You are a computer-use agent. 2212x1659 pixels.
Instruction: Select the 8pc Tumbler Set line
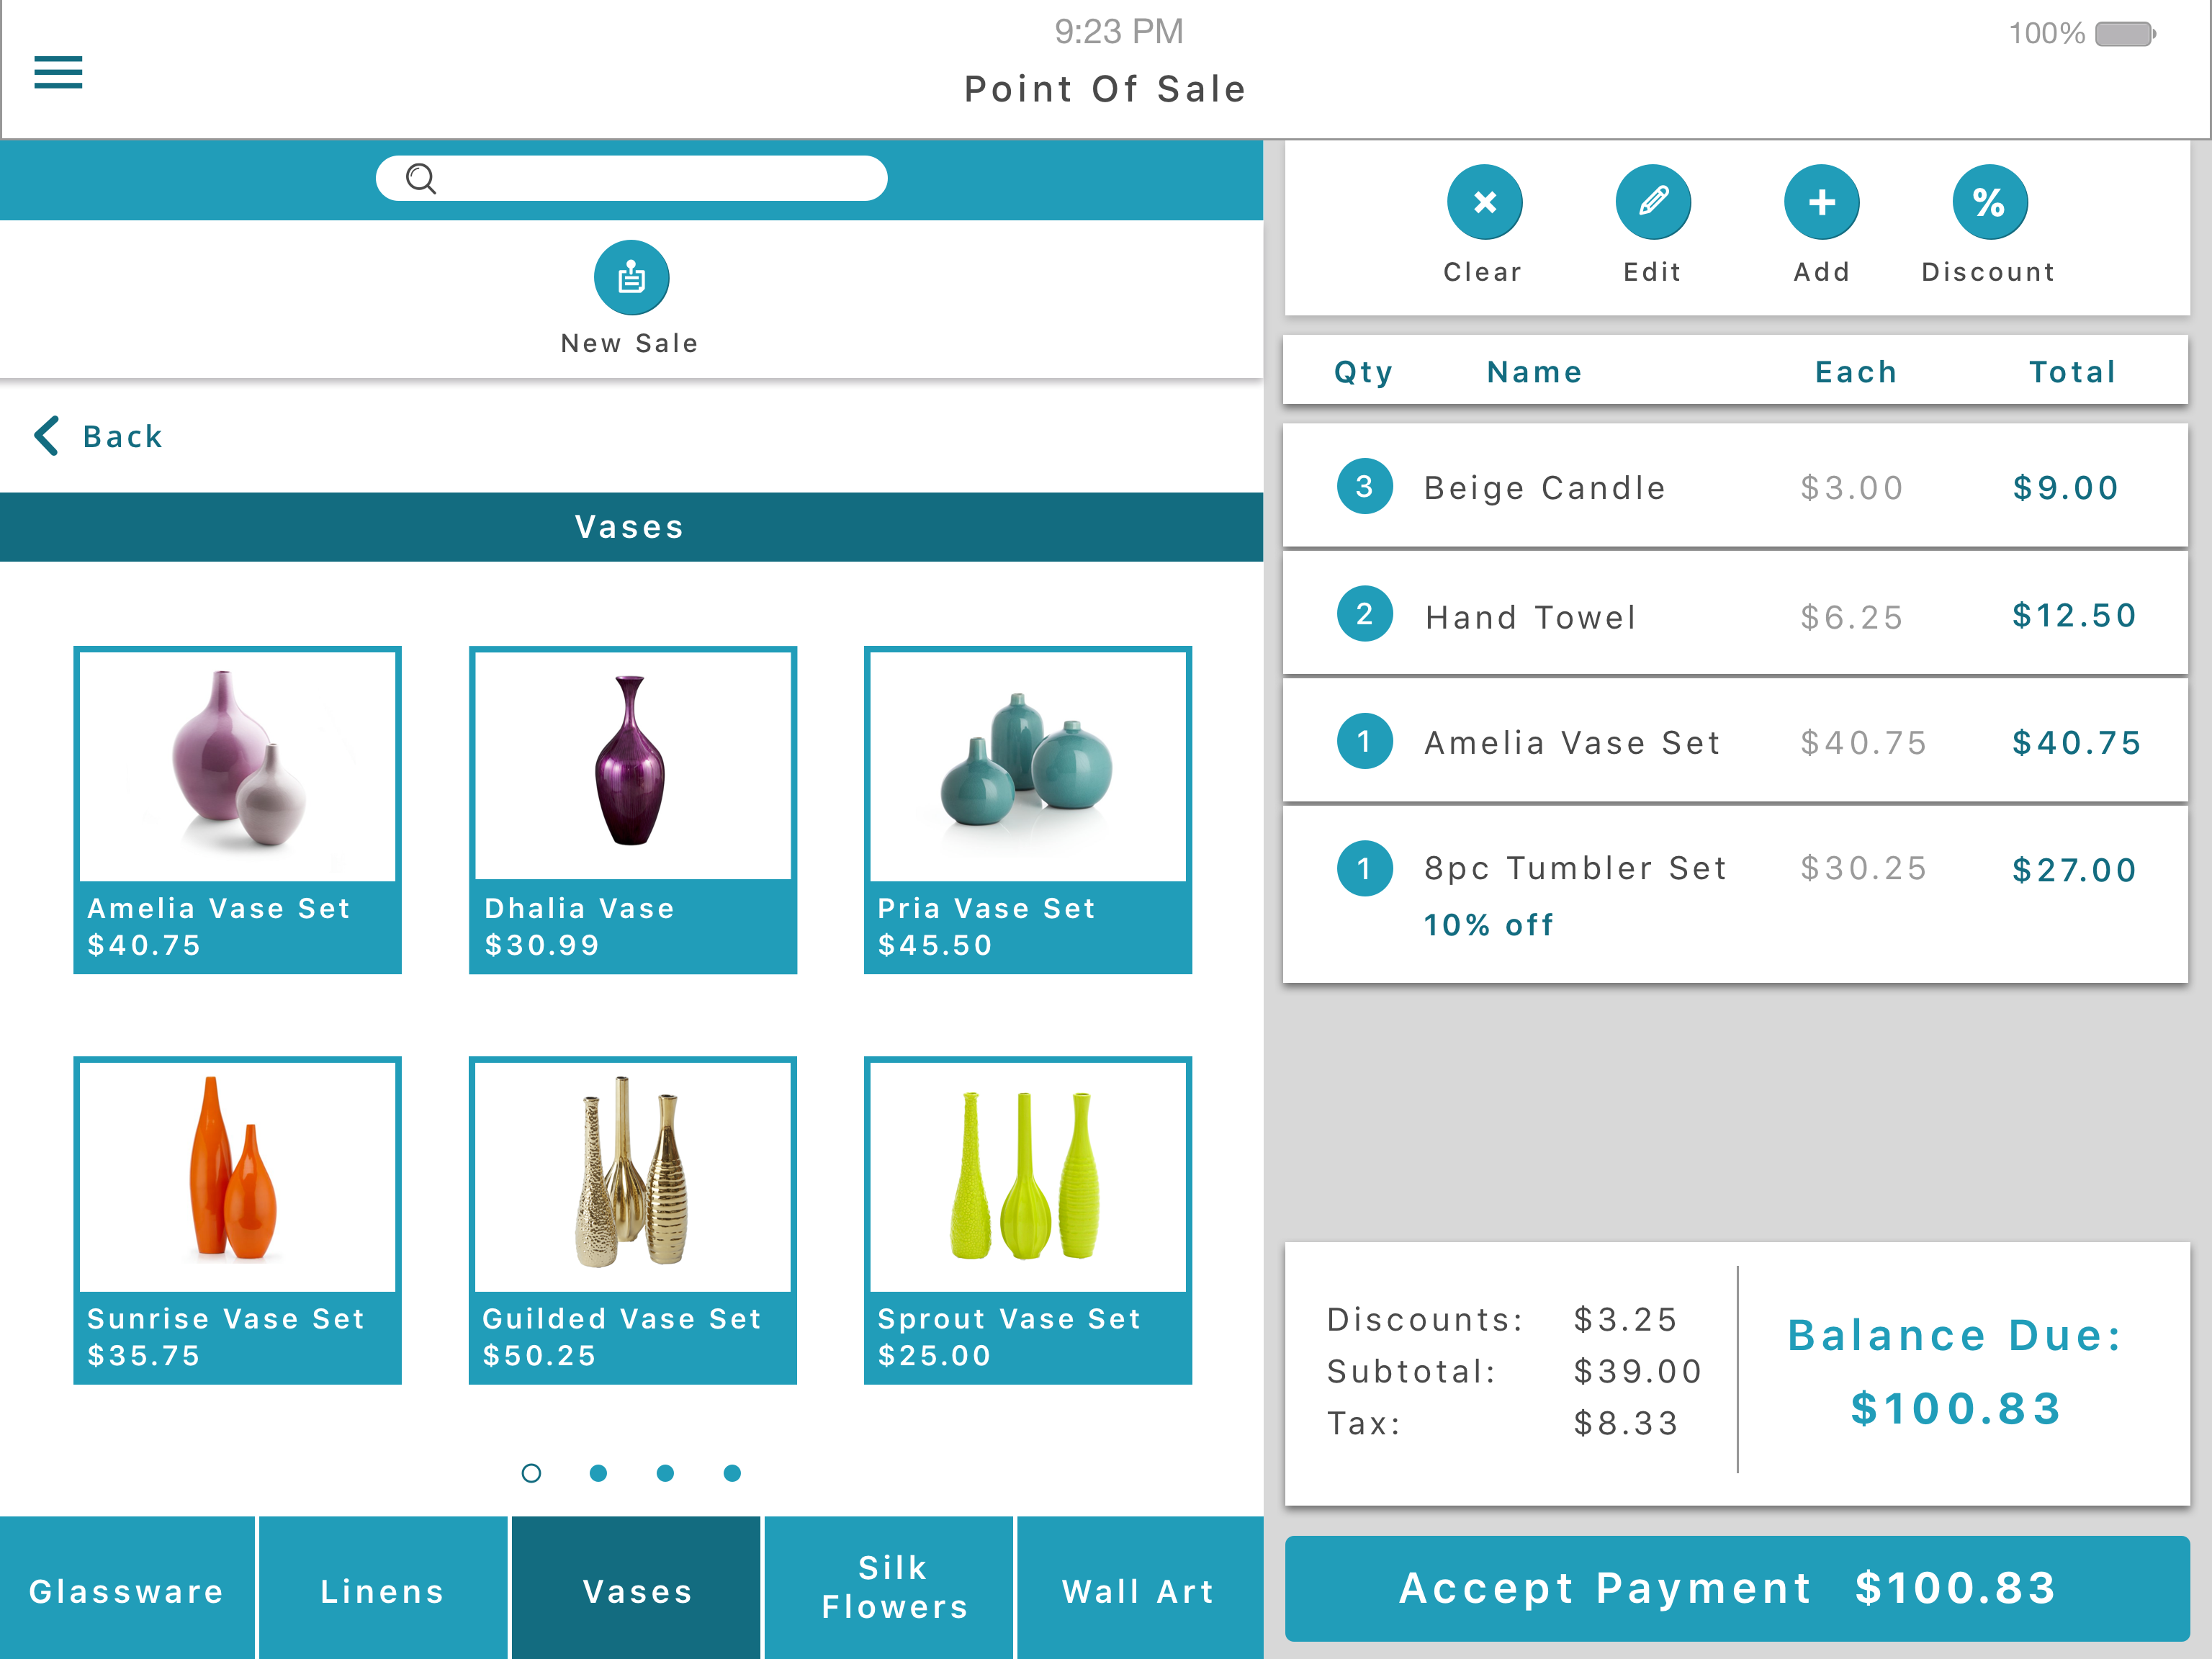click(1735, 892)
